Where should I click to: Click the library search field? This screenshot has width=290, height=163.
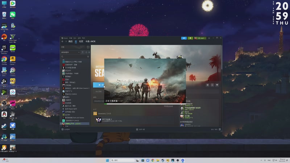click(73, 57)
